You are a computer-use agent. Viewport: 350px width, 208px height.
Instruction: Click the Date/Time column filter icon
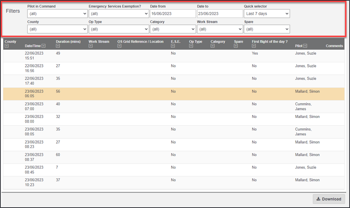coord(43,46)
